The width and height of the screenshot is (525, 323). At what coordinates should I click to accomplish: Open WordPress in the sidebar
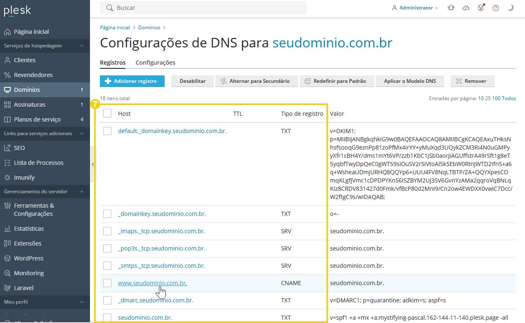[28, 258]
